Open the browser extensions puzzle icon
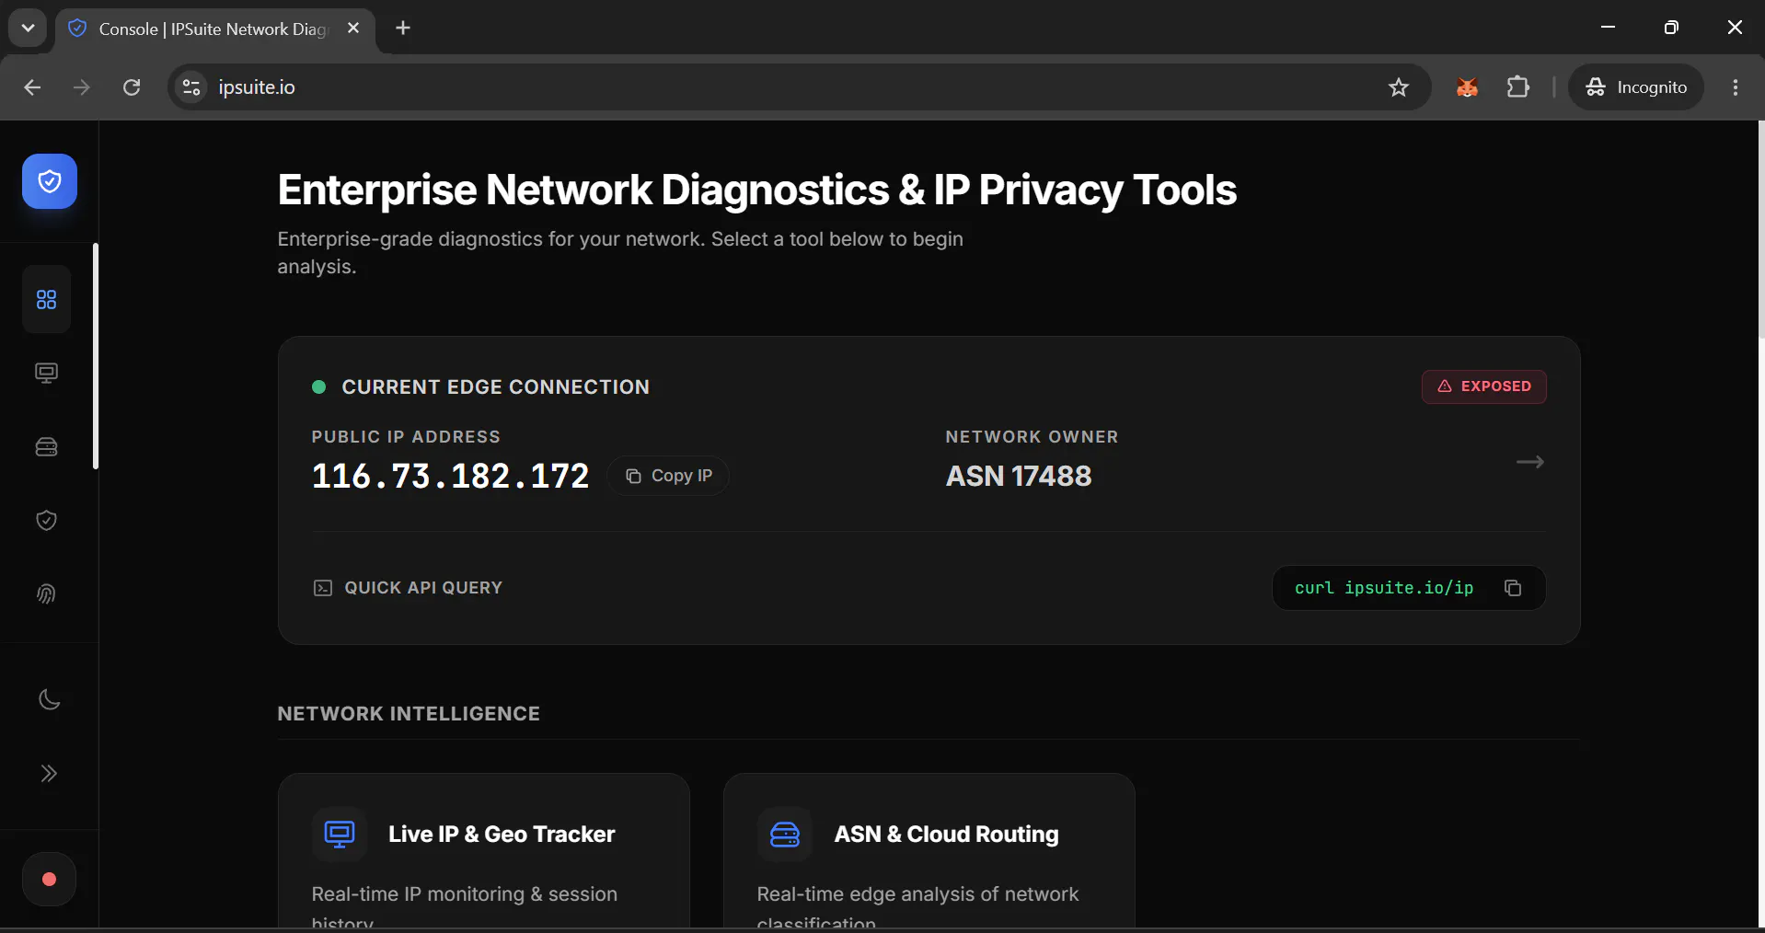The image size is (1765, 933). [x=1518, y=87]
